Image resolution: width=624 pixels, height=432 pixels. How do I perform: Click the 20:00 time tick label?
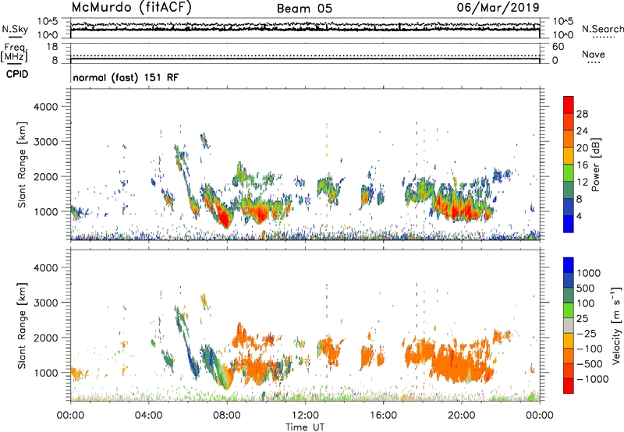click(462, 416)
